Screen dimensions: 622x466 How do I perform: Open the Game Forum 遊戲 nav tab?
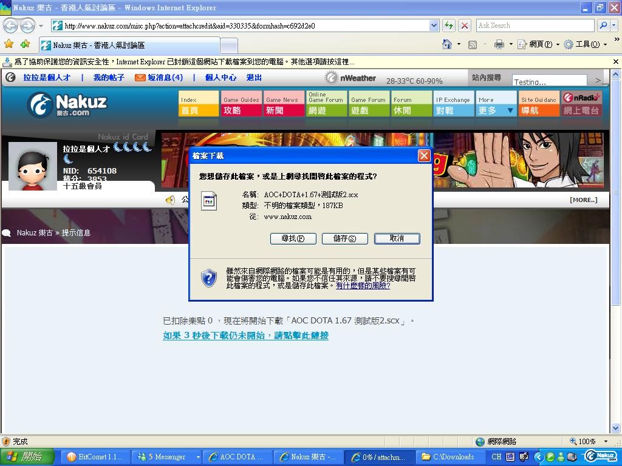(369, 104)
